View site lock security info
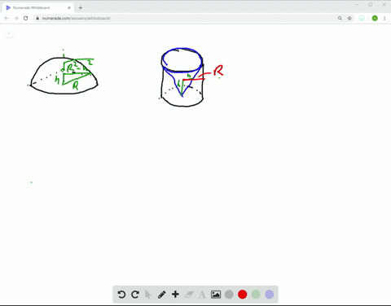The image size is (391, 306). coord(37,18)
